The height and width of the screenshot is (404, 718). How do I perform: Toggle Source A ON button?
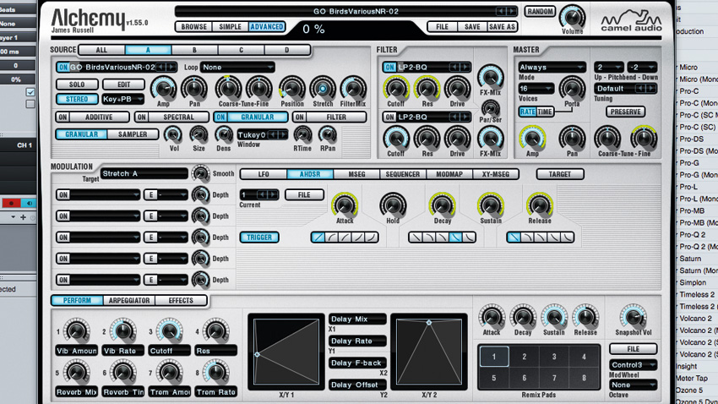coord(63,68)
